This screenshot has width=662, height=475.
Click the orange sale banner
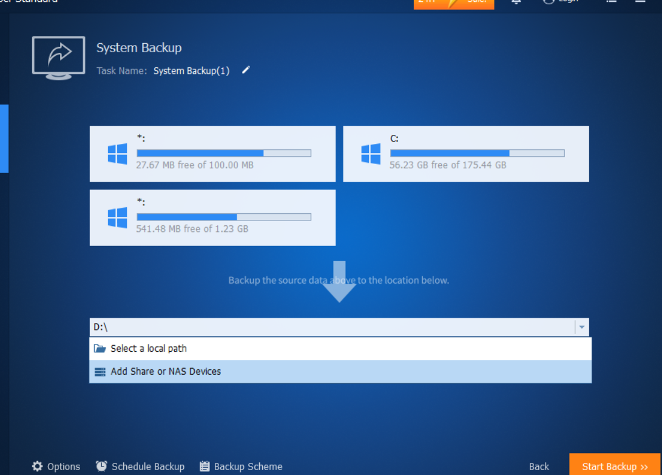point(454,4)
